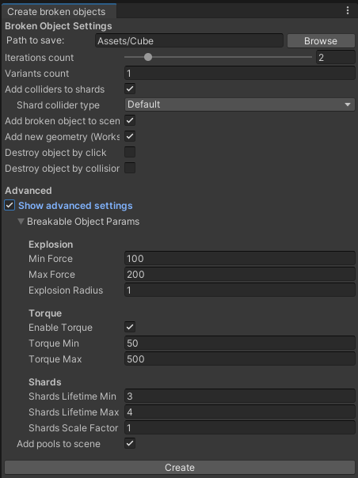
Task: Click the Variants count input field
Action: pyautogui.click(x=240, y=73)
